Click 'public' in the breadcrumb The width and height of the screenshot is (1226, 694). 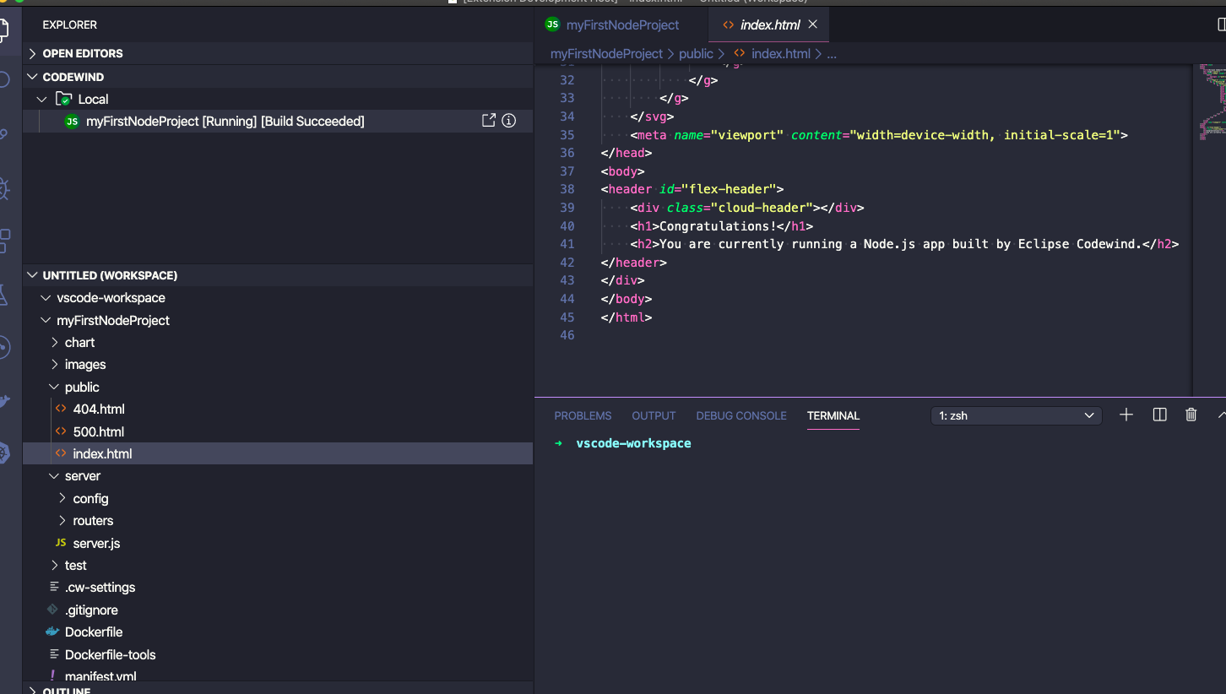pos(696,53)
